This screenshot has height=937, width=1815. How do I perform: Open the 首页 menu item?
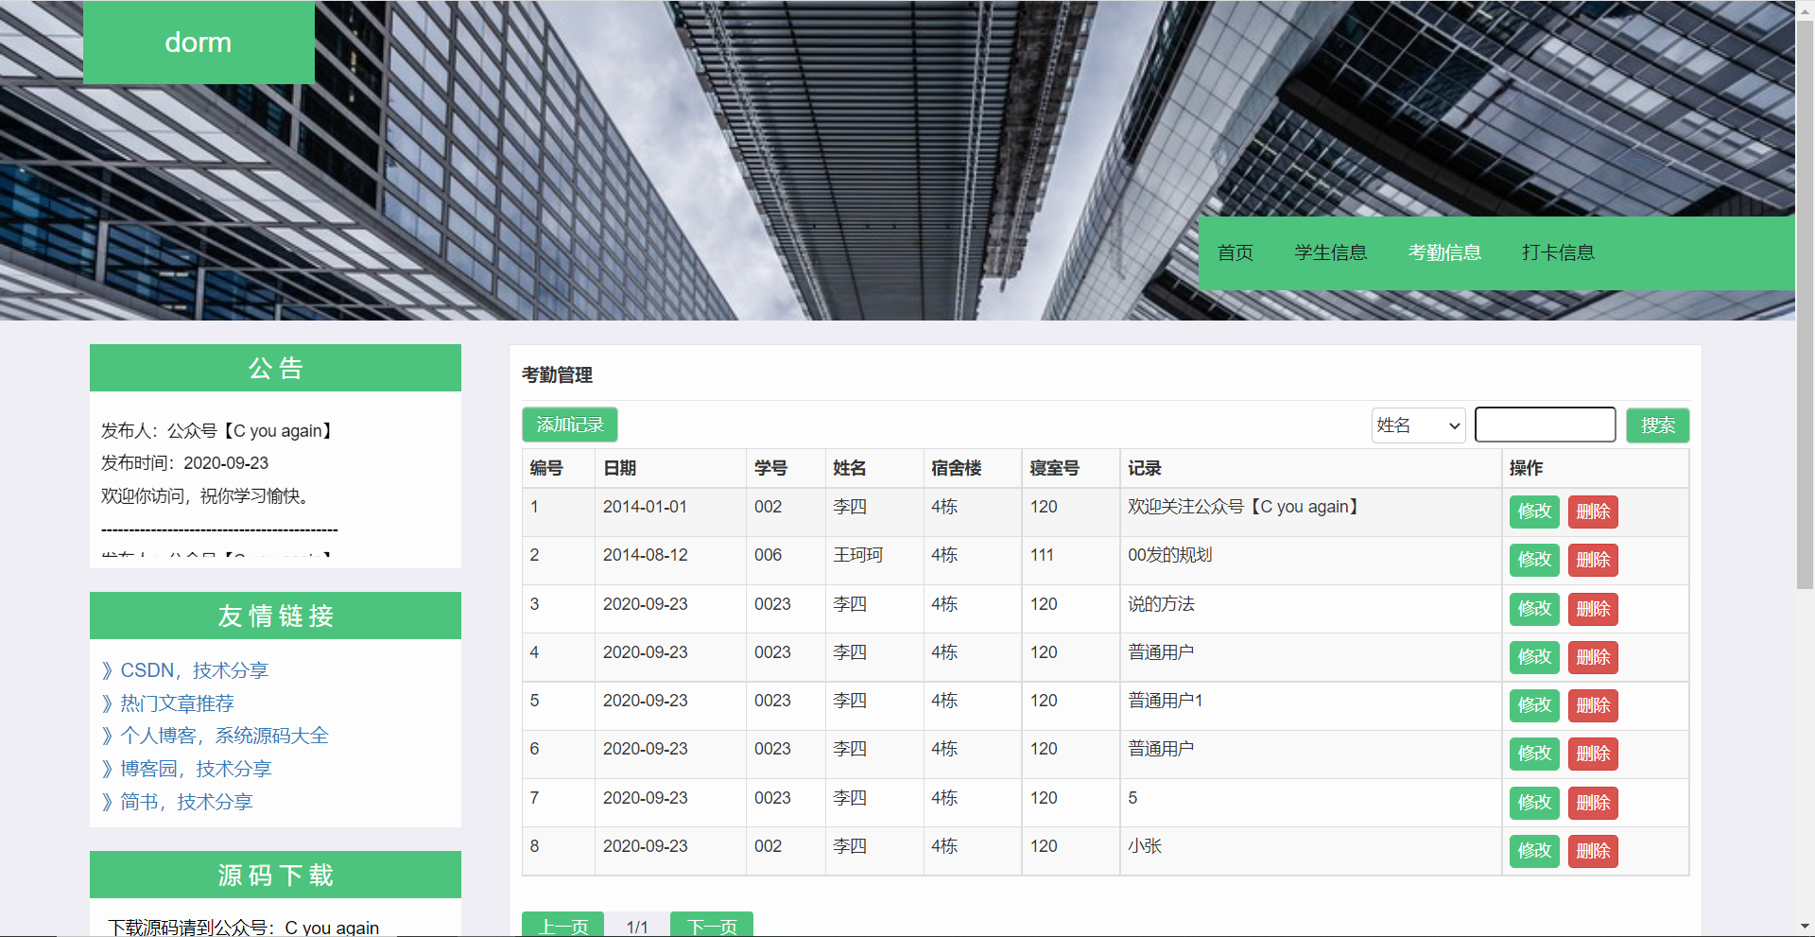[1235, 252]
